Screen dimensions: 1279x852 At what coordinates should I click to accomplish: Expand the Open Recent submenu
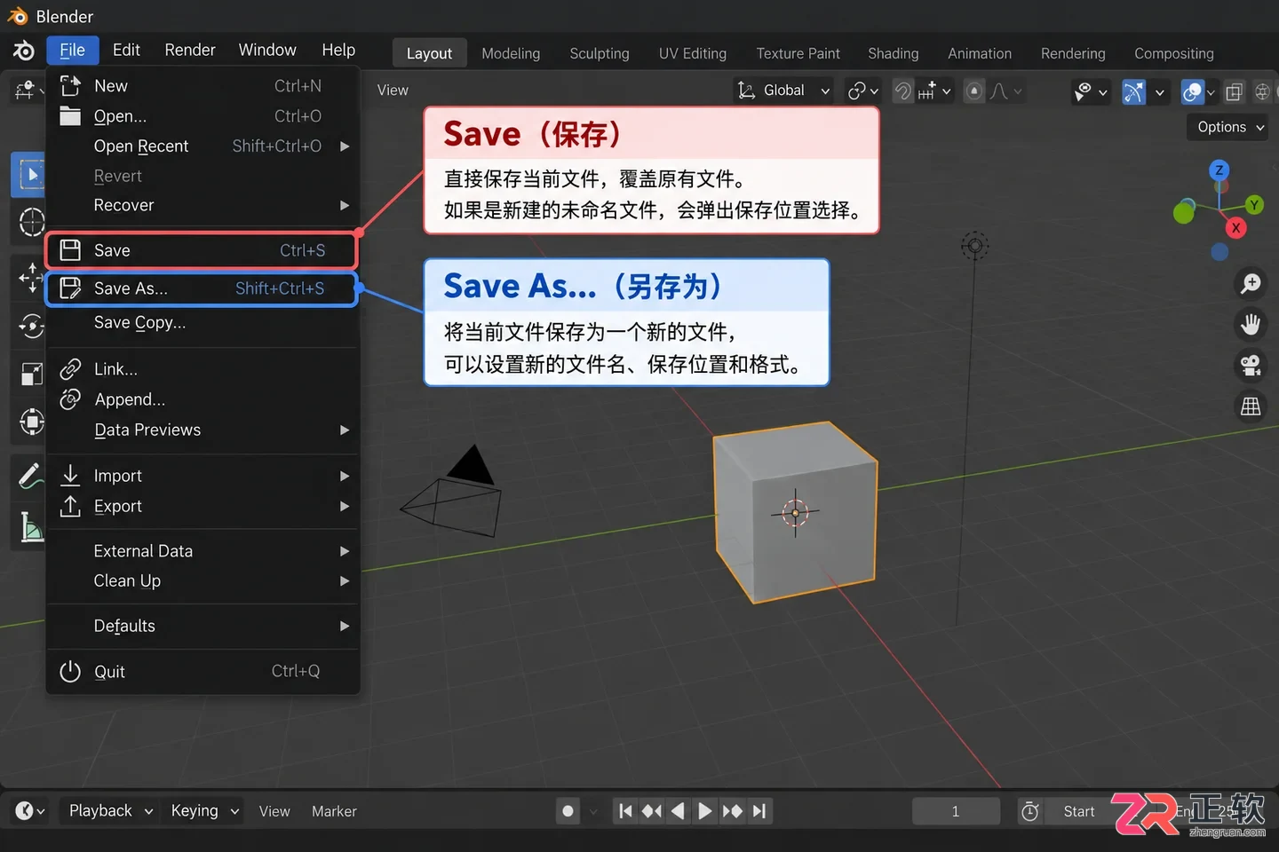point(203,146)
